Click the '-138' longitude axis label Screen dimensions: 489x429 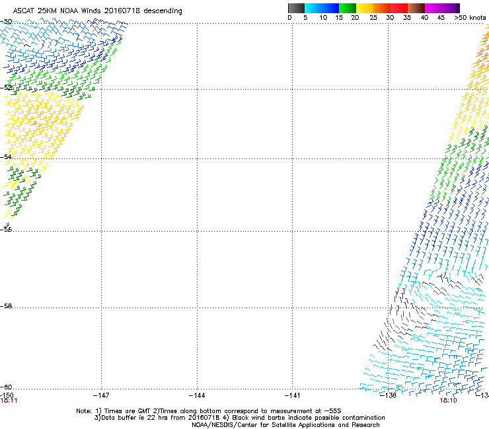[x=389, y=395]
